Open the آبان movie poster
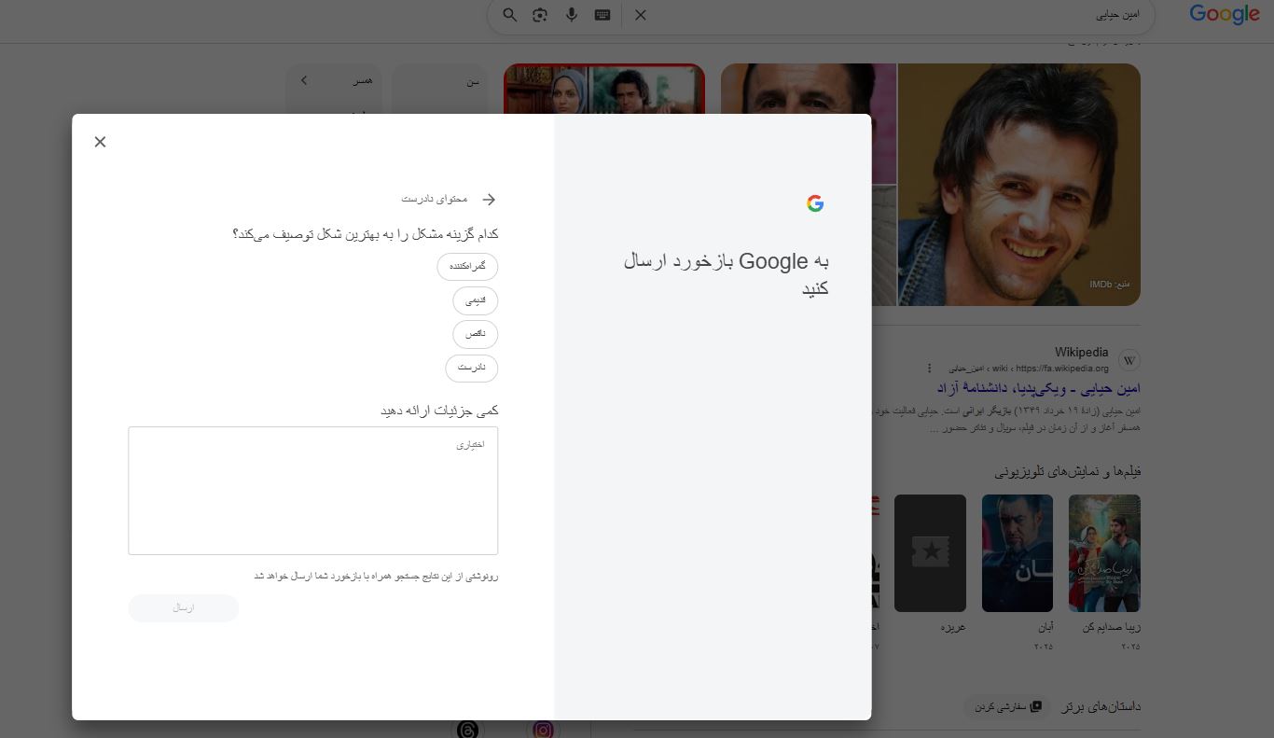The width and height of the screenshot is (1274, 738). click(x=1018, y=553)
